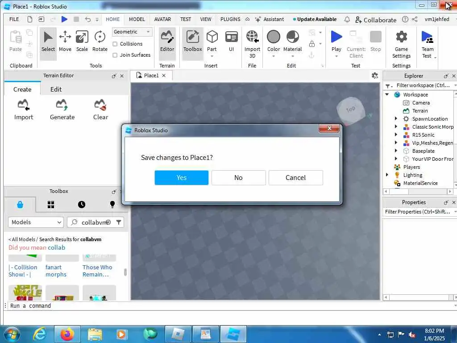Open notifications bell icon
Image resolution: width=457 pixels, height=343 pixels.
pyautogui.click(x=347, y=20)
